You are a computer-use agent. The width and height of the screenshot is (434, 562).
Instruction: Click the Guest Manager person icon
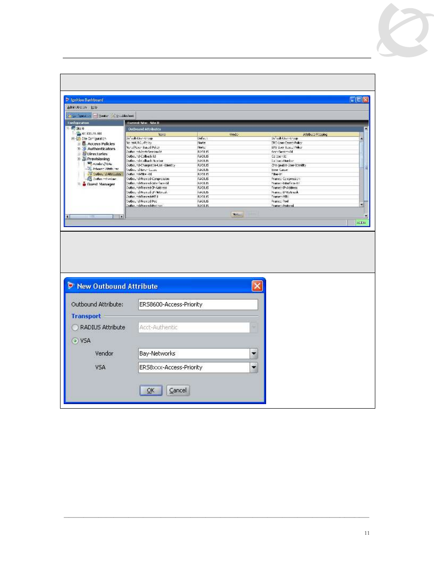(x=84, y=184)
